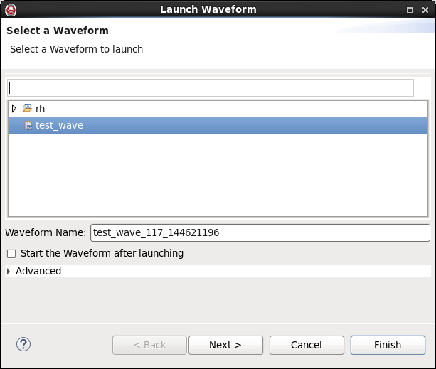Open the help question mark icon
The height and width of the screenshot is (369, 436).
[23, 345]
